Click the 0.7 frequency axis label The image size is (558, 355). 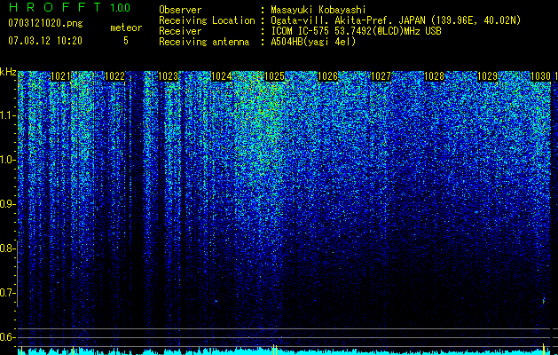[7, 293]
